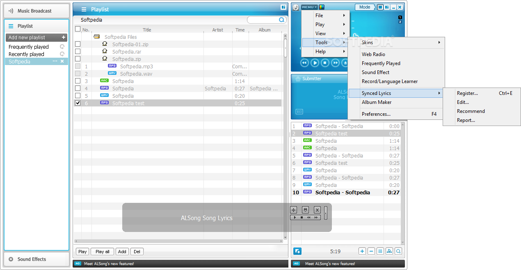Click the Playlist panel hamburger menu icon

(84, 9)
